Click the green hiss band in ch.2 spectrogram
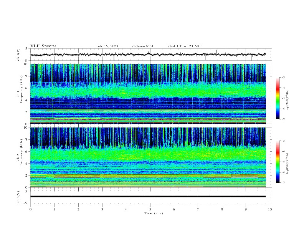 point(148,154)
